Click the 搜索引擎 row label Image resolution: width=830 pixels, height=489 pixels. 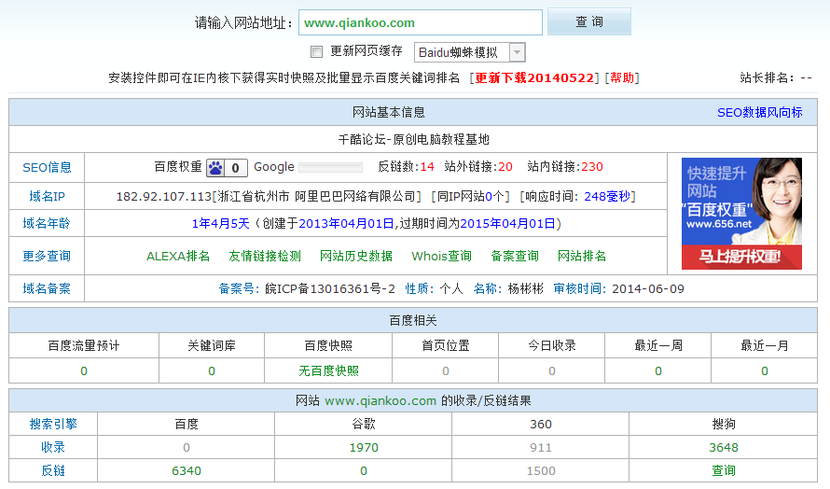[53, 424]
